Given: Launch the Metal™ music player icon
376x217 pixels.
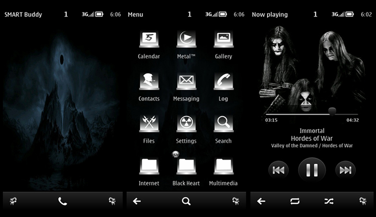Looking at the screenshot, I should coord(187,39).
